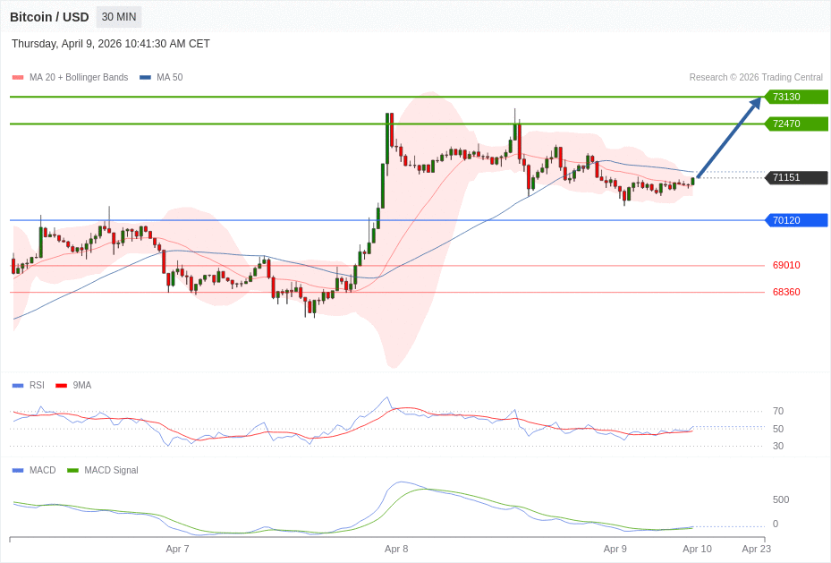Open the Research © 2026 Trading Central credit

click(755, 78)
